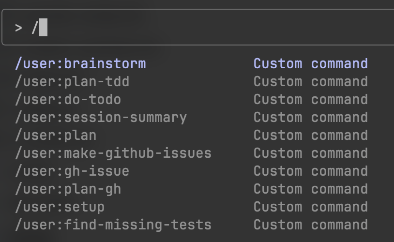This screenshot has width=394, height=242.
Task: Click Custom command description beside gh-issue
Action: (310, 171)
